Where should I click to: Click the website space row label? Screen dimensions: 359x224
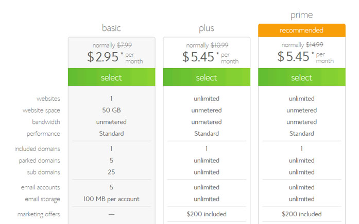point(41,110)
